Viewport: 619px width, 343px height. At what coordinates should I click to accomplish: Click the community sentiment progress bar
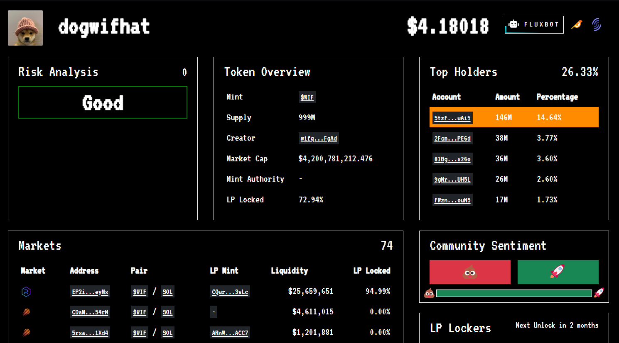coord(514,293)
